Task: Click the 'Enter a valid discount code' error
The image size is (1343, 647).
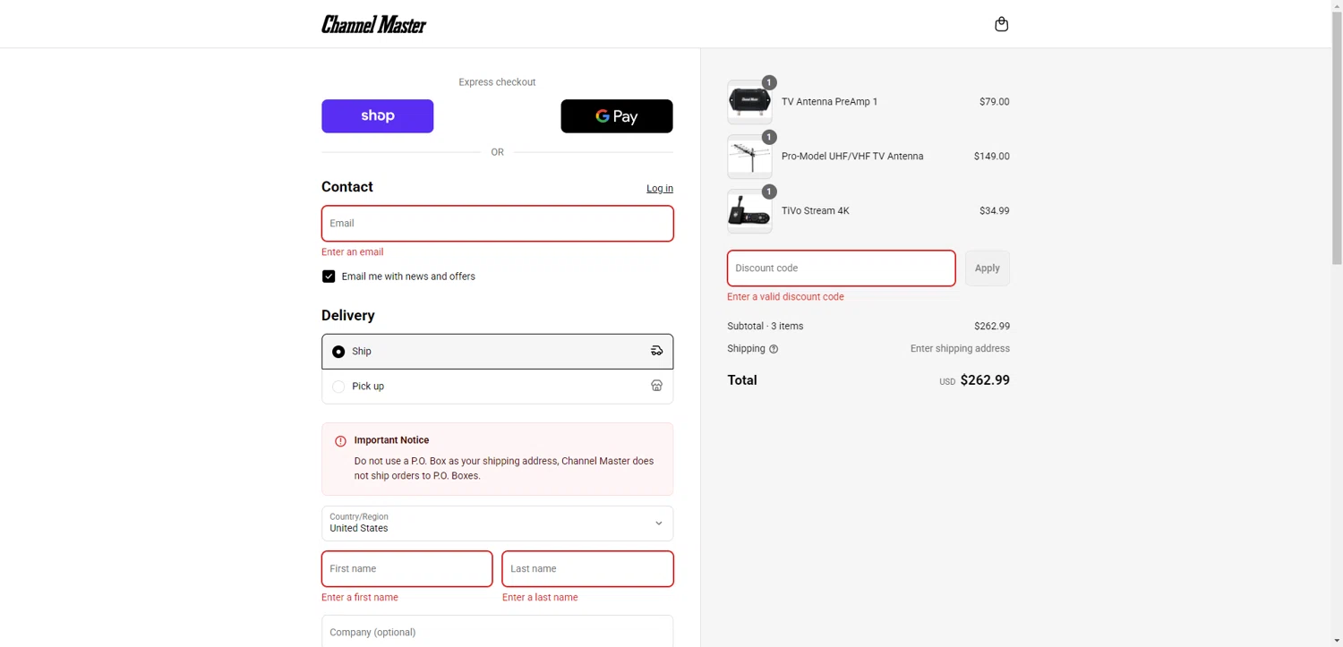Action: (785, 297)
